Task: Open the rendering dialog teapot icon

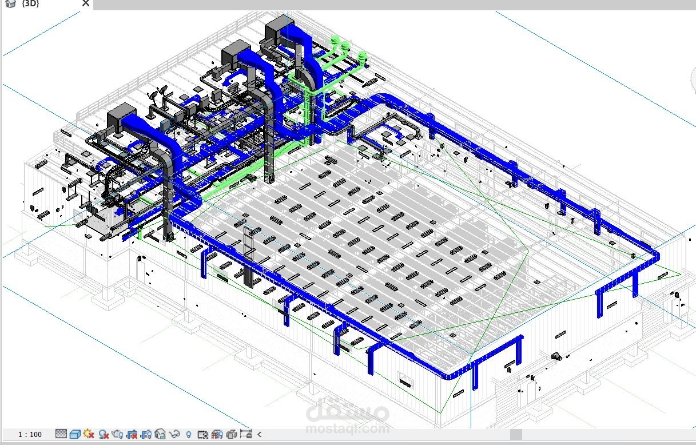Action: click(x=118, y=434)
